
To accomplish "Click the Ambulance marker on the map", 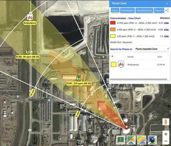I will click(x=30, y=17).
